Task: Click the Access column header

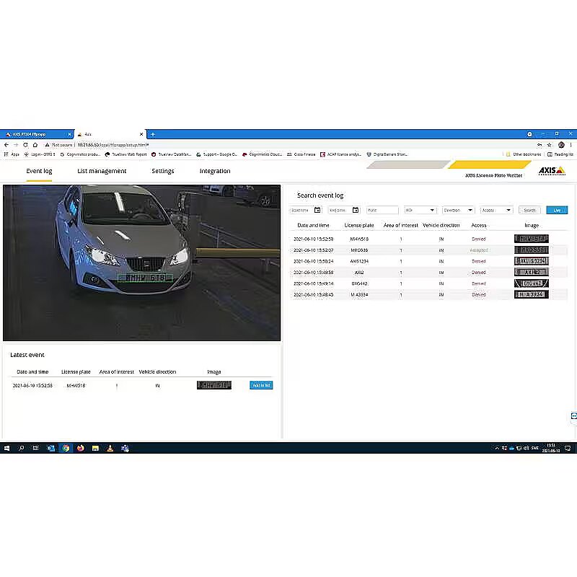Action: click(x=479, y=225)
